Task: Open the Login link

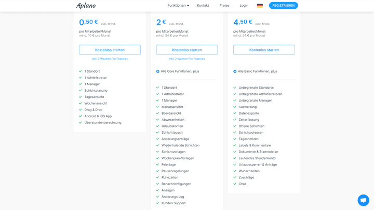Action: [244, 6]
